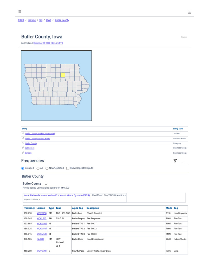The width and height of the screenshot is (209, 279).
Task: Open WQKM507 license link for 158.925
Action: (x=42, y=229)
